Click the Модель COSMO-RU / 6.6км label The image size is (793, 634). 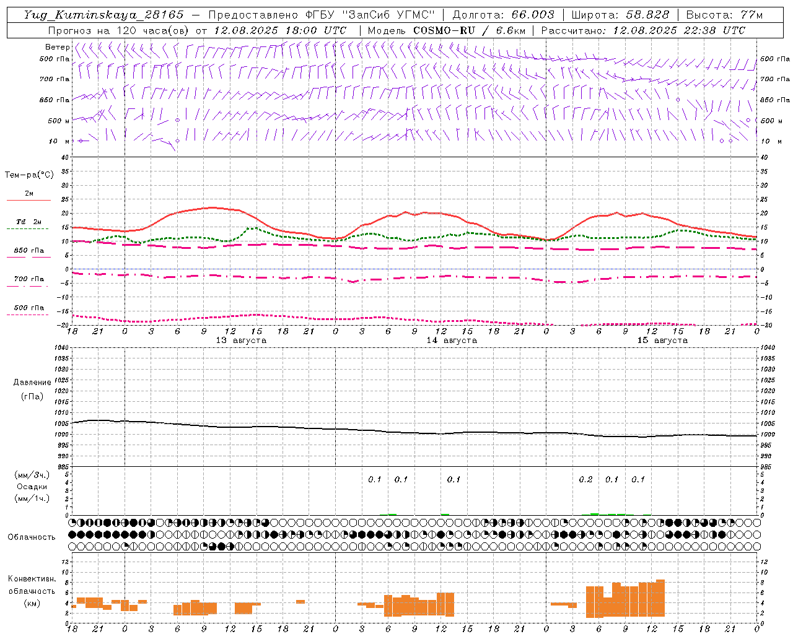[447, 30]
